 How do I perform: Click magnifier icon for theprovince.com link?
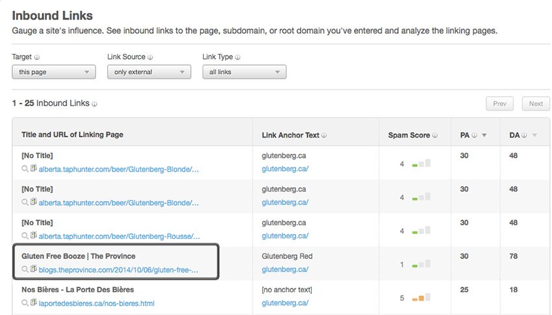(x=25, y=270)
